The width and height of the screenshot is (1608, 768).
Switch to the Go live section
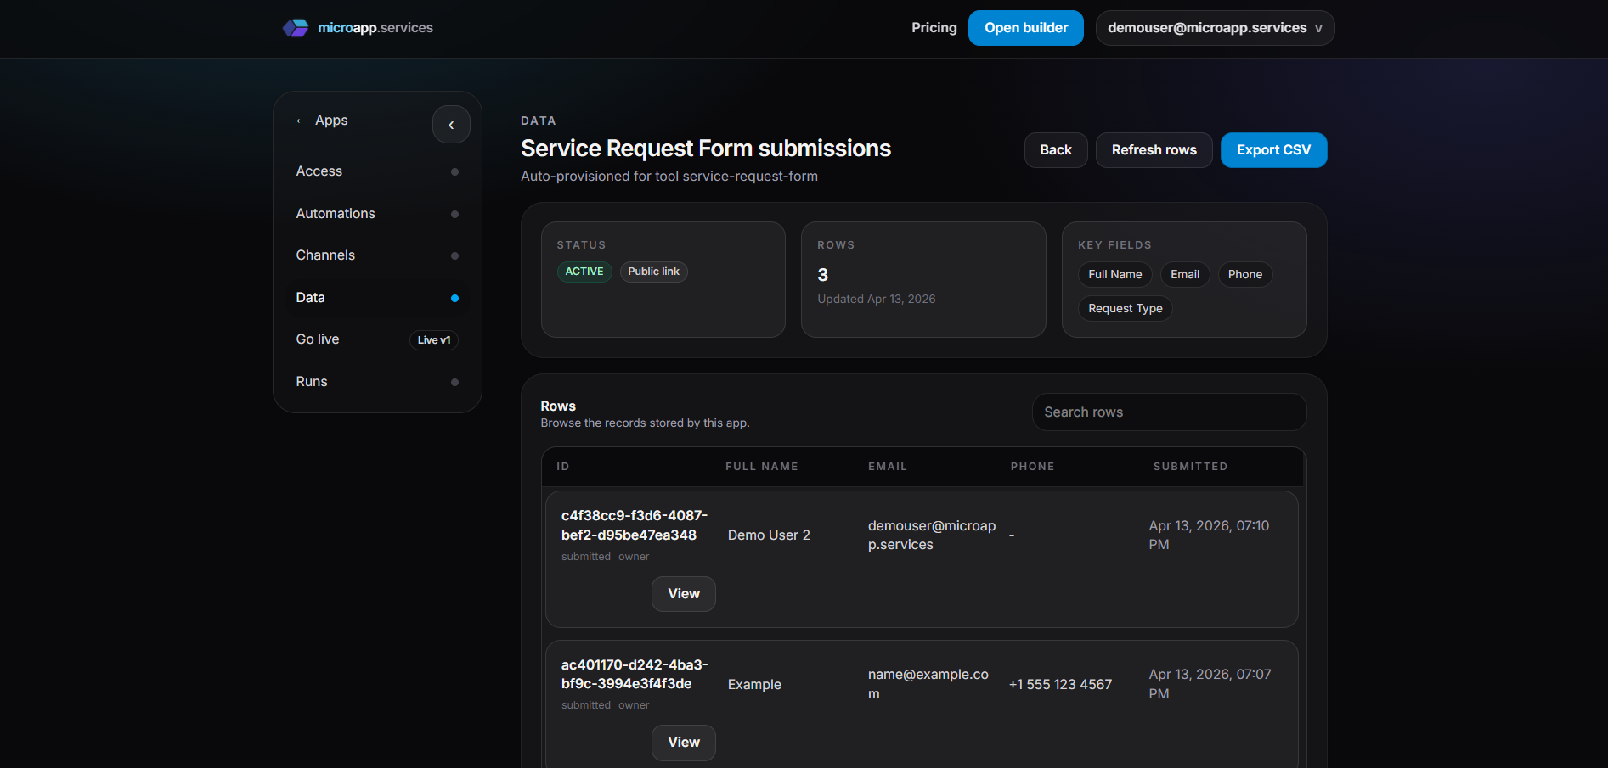click(317, 339)
